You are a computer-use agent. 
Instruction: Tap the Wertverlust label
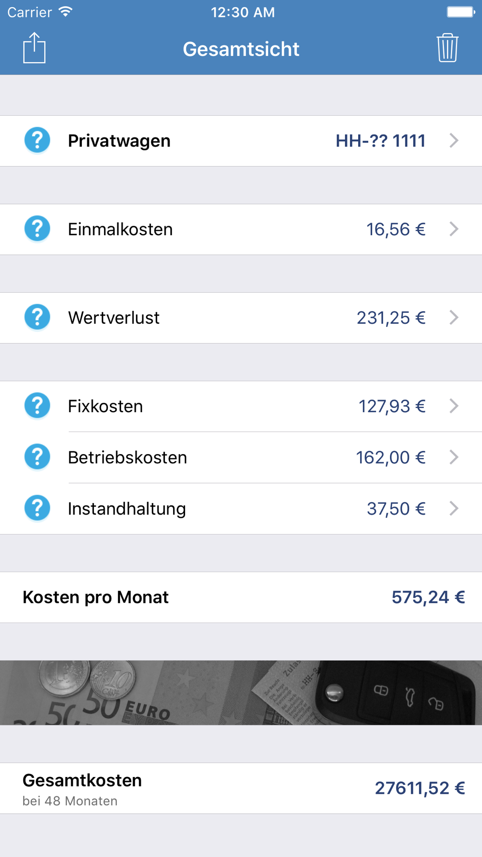[x=114, y=318]
